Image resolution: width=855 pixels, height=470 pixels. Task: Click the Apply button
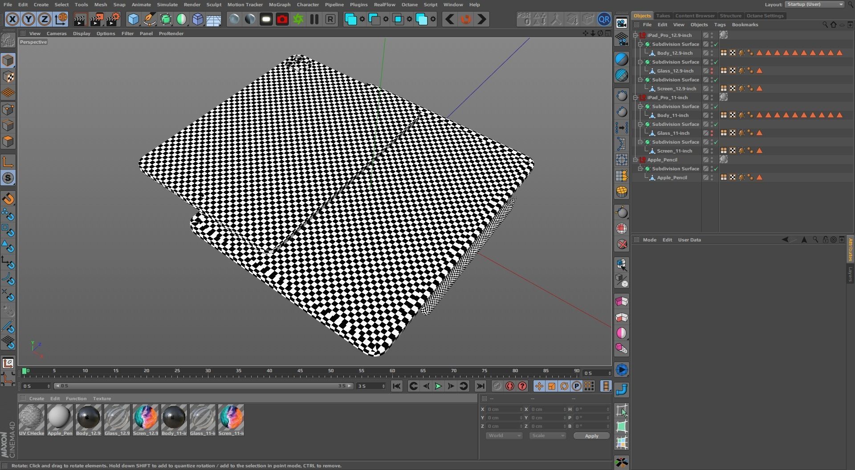point(591,436)
